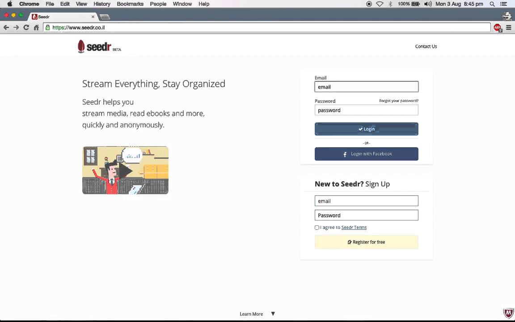The width and height of the screenshot is (515, 322).
Task: Click the Register for free button
Action: pos(367,242)
